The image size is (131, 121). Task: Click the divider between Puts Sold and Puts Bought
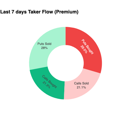coord(66,36)
